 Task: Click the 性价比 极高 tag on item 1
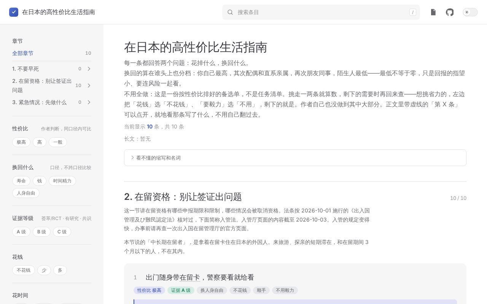[x=149, y=290]
